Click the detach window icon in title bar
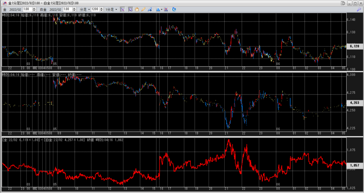The height and width of the screenshot is (193, 364). [x=342, y=3]
